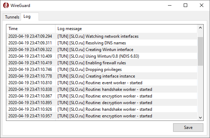Switch to the Tunnels tab
This screenshot has height=138, width=210.
pyautogui.click(x=12, y=17)
